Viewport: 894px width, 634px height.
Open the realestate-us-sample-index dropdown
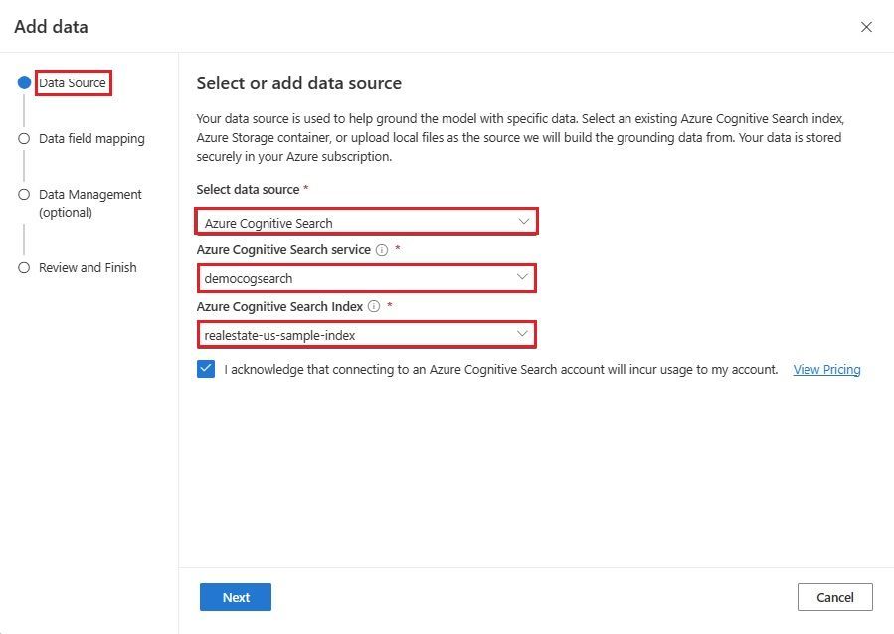tap(366, 335)
